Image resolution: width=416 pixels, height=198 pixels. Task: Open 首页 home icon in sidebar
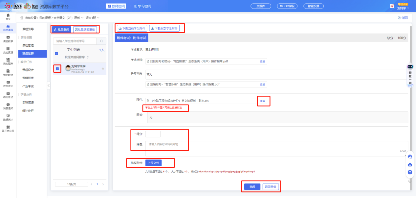(x=8, y=17)
